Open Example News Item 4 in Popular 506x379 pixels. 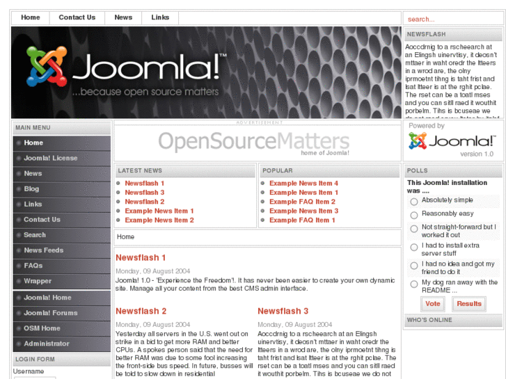(x=303, y=183)
